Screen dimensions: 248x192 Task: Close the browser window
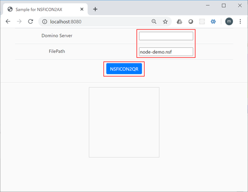click(240, 6)
